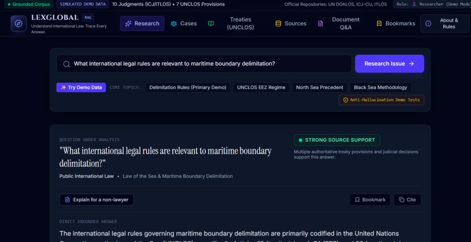Click the bookmark icon beside Bookmarks tab
471x242 pixels.
(x=379, y=23)
